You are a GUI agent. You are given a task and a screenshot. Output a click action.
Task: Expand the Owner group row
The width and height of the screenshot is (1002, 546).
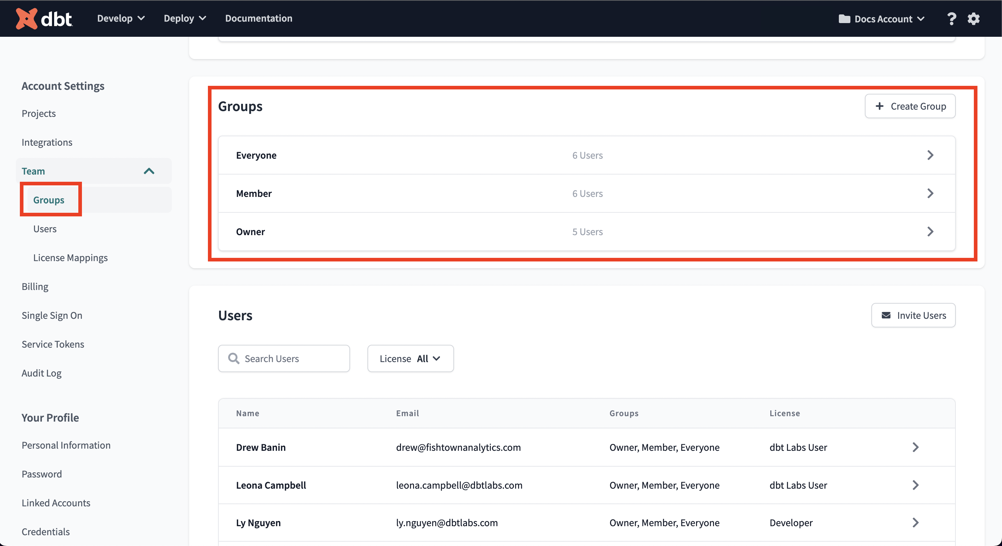point(929,231)
